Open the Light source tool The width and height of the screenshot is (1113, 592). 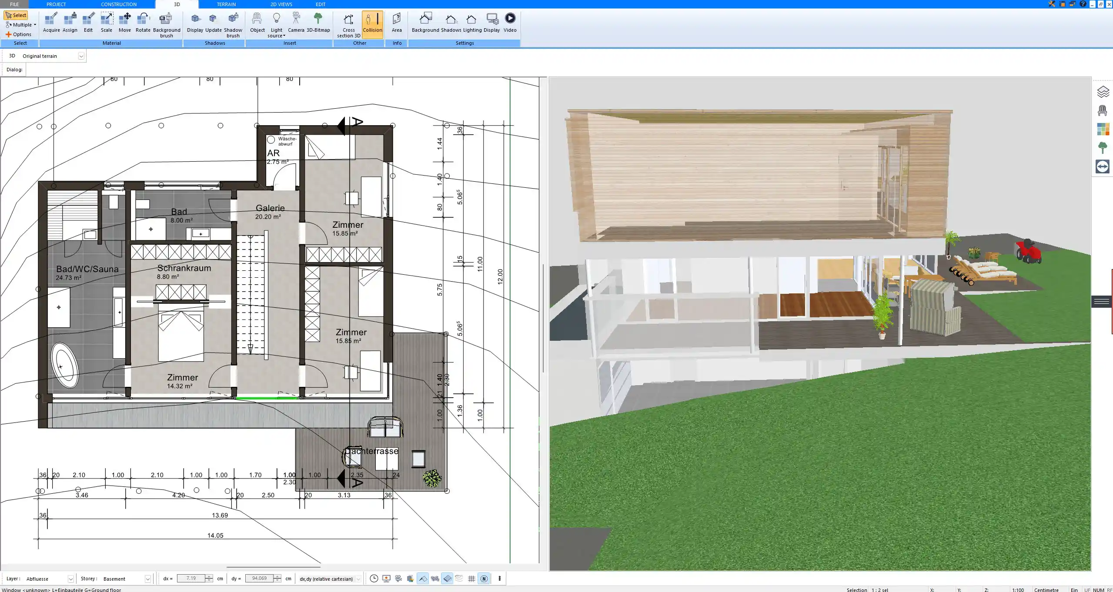pyautogui.click(x=277, y=24)
